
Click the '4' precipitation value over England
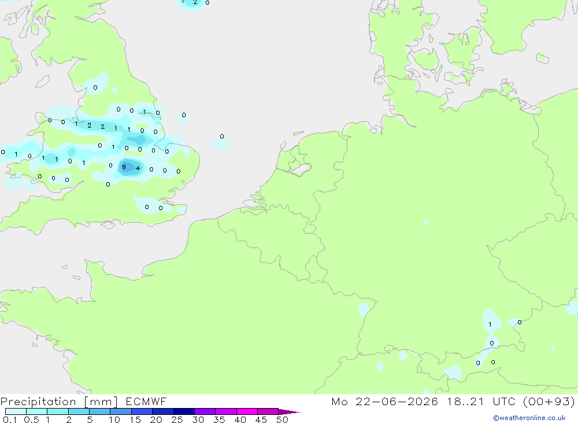tap(138, 169)
